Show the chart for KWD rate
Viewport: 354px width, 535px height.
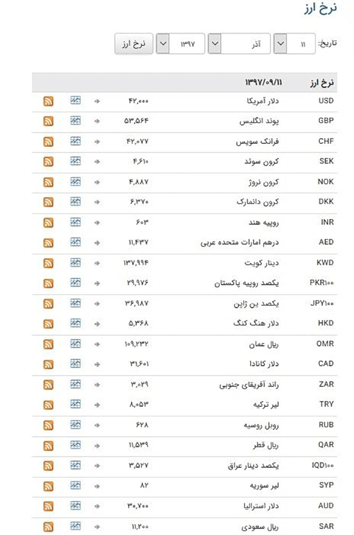76,262
